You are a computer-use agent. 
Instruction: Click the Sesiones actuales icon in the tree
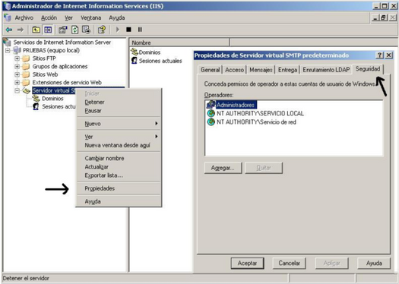click(x=36, y=106)
